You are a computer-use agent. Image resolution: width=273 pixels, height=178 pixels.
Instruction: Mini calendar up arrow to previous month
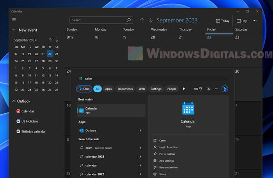pos(50,40)
